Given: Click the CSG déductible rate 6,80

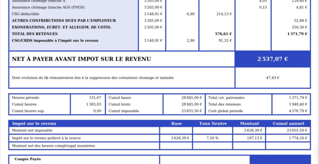Looking at the screenshot, I should 191,14.
